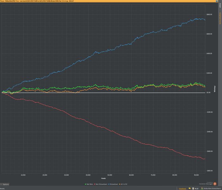This screenshot has width=222, height=190.
Task: Select the Non Showdown legend label
Action: pos(101,184)
